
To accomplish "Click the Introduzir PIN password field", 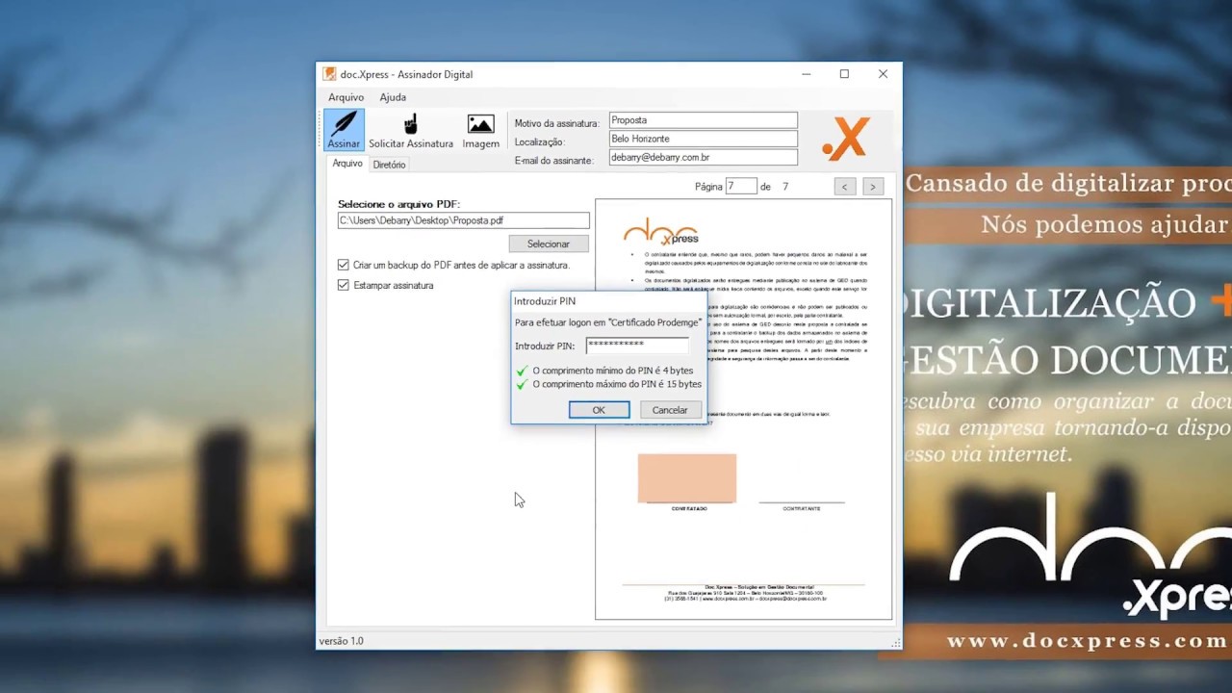I will 637,345.
